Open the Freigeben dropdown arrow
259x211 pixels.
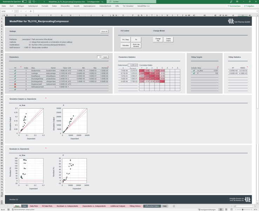[x=256, y=6]
